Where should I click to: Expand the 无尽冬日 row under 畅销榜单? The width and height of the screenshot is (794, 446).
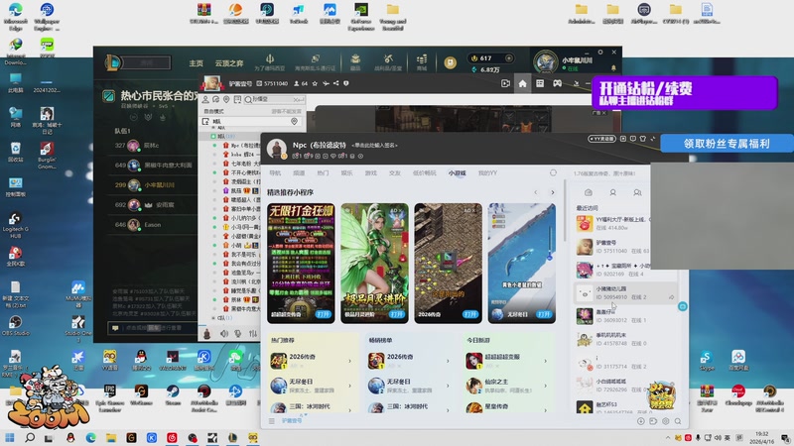click(x=448, y=386)
